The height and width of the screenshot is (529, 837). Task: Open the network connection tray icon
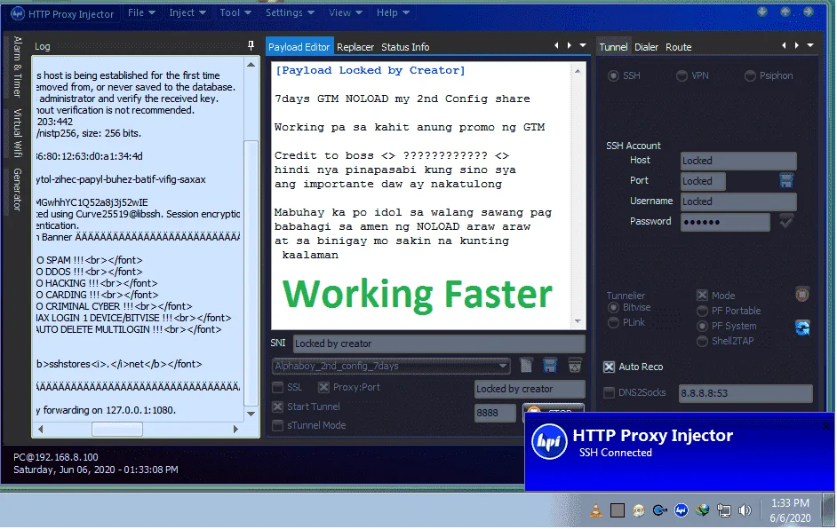pyautogui.click(x=724, y=510)
